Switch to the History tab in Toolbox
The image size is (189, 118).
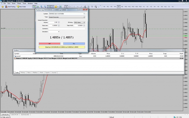[x=23, y=73]
